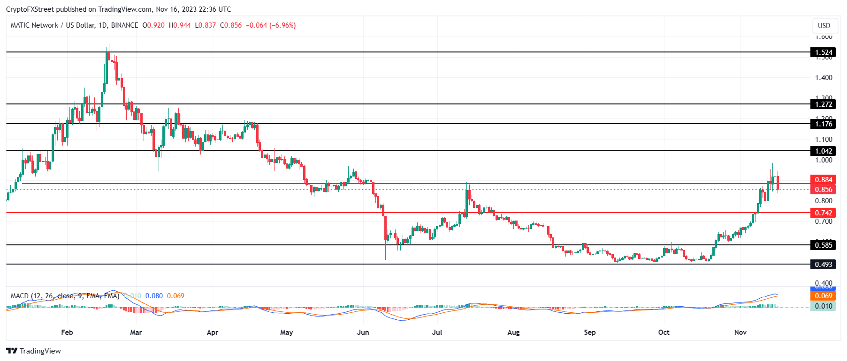Screen dimensions: 847x361
Task: Click the 1.272 price level label
Action: [823, 104]
